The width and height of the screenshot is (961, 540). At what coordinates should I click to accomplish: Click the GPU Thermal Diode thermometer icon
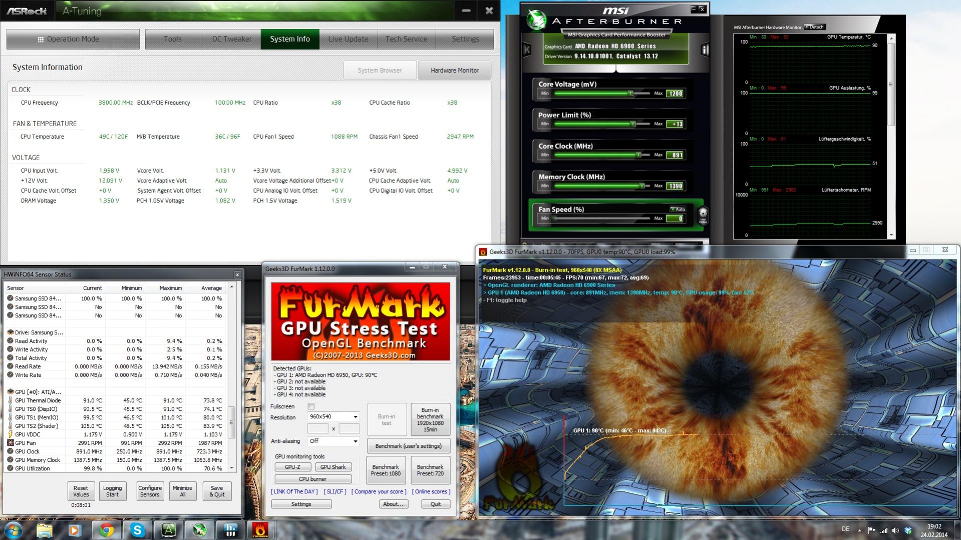coord(10,400)
